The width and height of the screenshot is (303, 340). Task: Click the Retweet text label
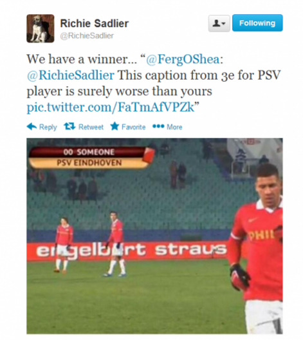[91, 127]
